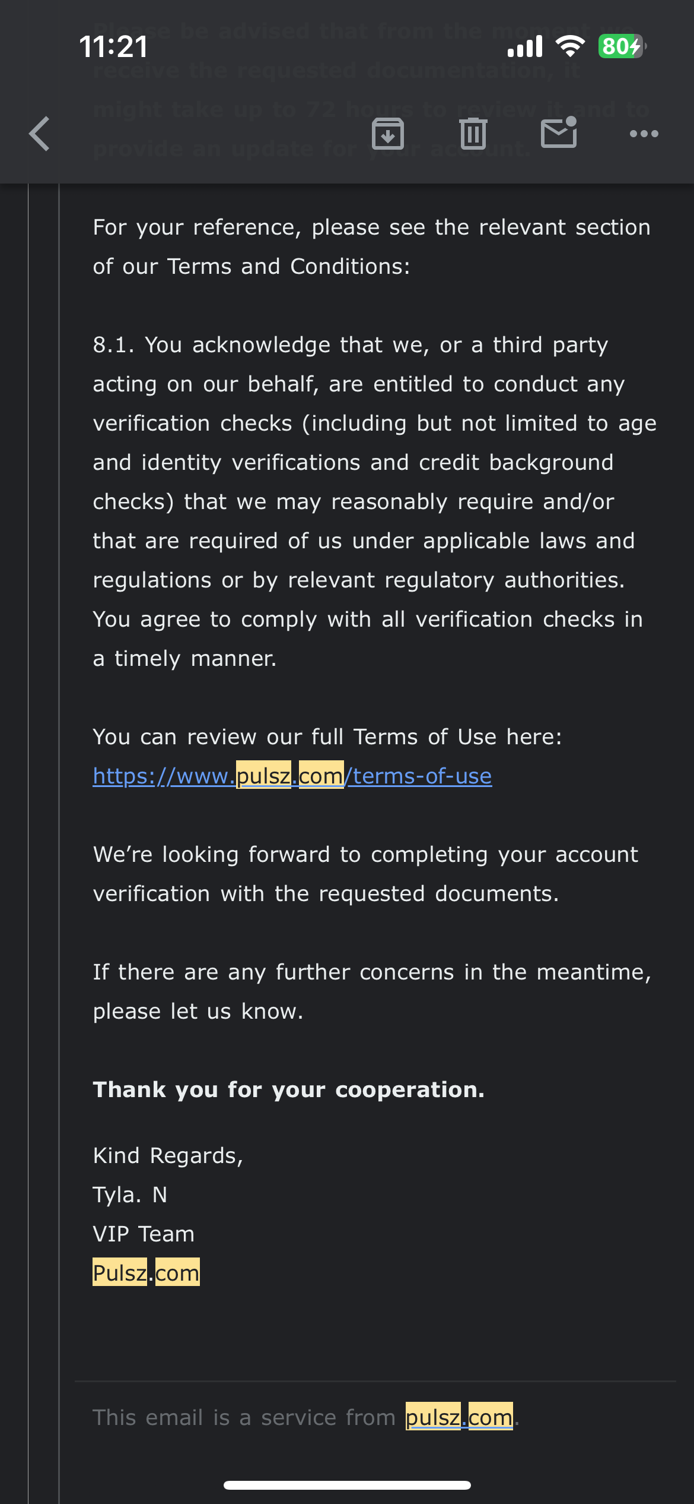
Task: Open the pulsz.com terms-of-use link
Action: click(292, 776)
